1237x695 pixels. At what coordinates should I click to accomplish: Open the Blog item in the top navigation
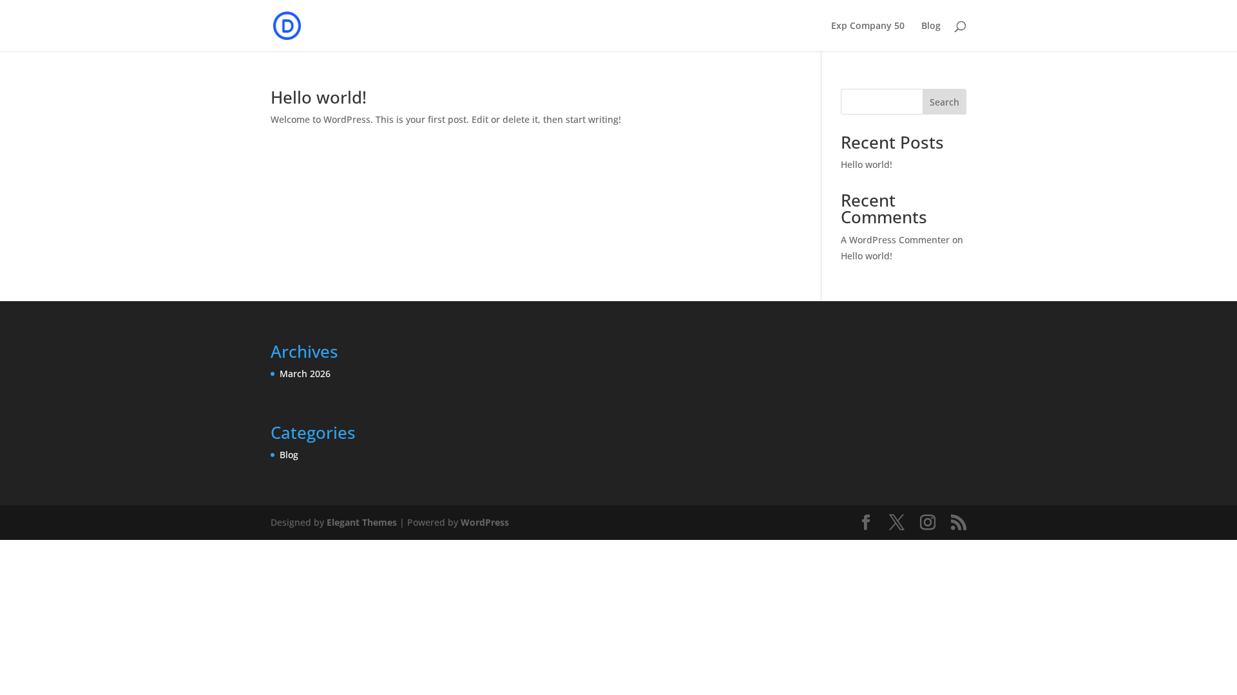click(x=930, y=26)
